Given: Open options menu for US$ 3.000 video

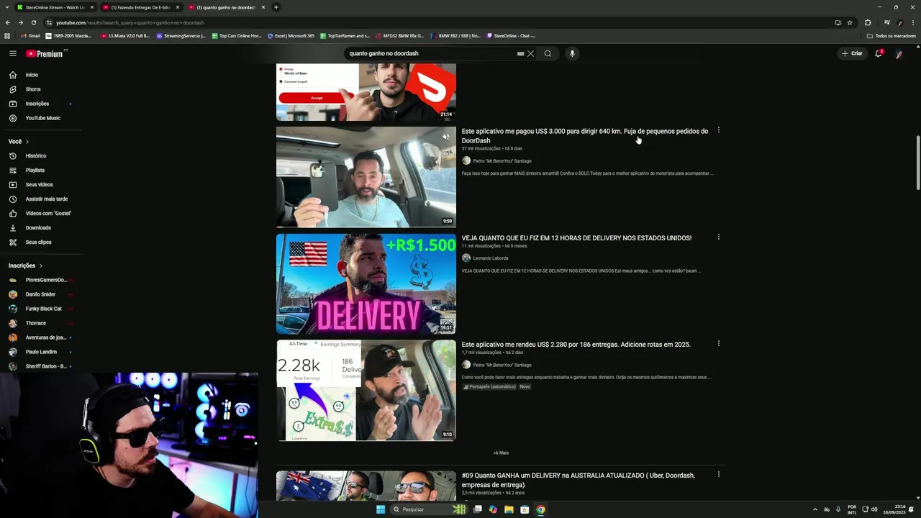Looking at the screenshot, I should pos(718,130).
